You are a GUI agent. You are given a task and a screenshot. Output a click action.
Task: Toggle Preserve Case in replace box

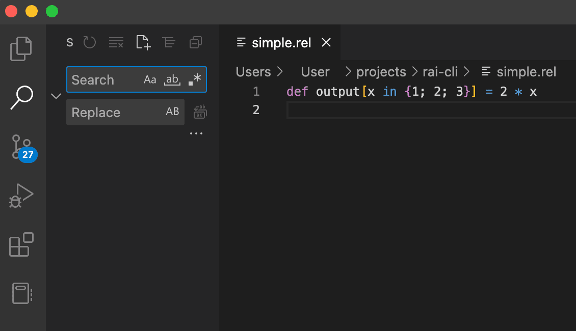tap(172, 112)
